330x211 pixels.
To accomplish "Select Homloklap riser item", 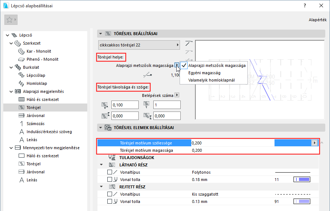I will click(x=37, y=83).
